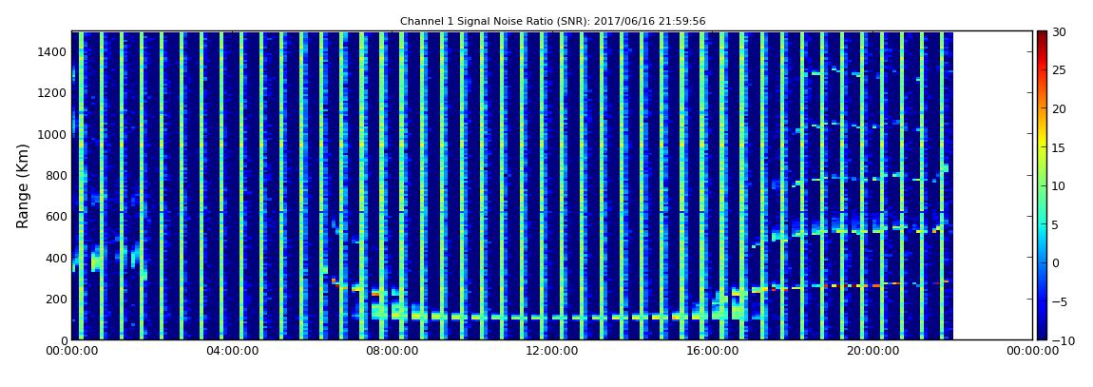Click the 08:00:00 time axis label
This screenshot has height=387, width=1093.
point(391,352)
